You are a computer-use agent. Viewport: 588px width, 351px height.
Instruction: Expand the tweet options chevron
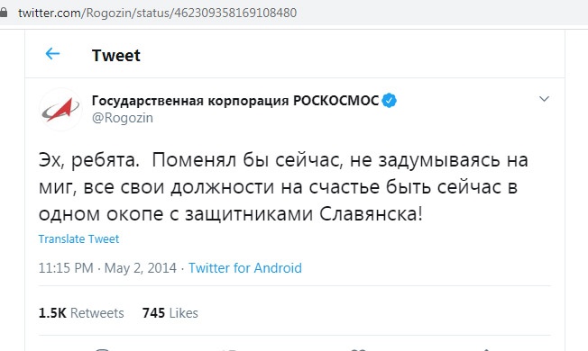544,99
